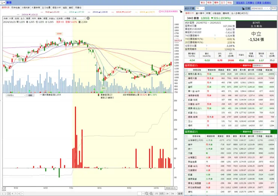Click the grid icon at right of green 區間賣超15 header

pos(272,132)
